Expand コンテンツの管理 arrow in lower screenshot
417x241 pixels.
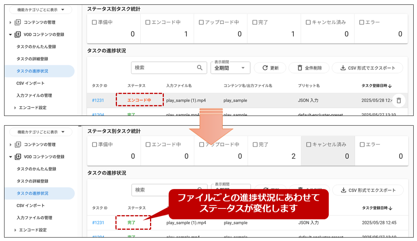click(x=10, y=144)
